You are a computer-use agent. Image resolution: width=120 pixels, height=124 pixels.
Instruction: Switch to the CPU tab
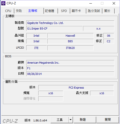click(x=8, y=11)
